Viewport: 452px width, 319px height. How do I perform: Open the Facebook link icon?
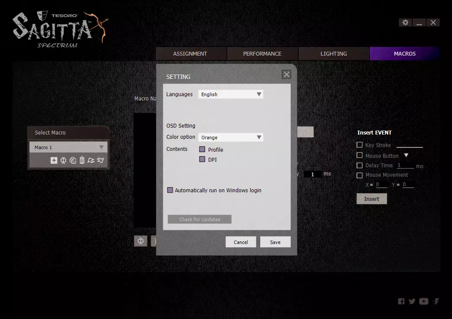click(x=401, y=301)
